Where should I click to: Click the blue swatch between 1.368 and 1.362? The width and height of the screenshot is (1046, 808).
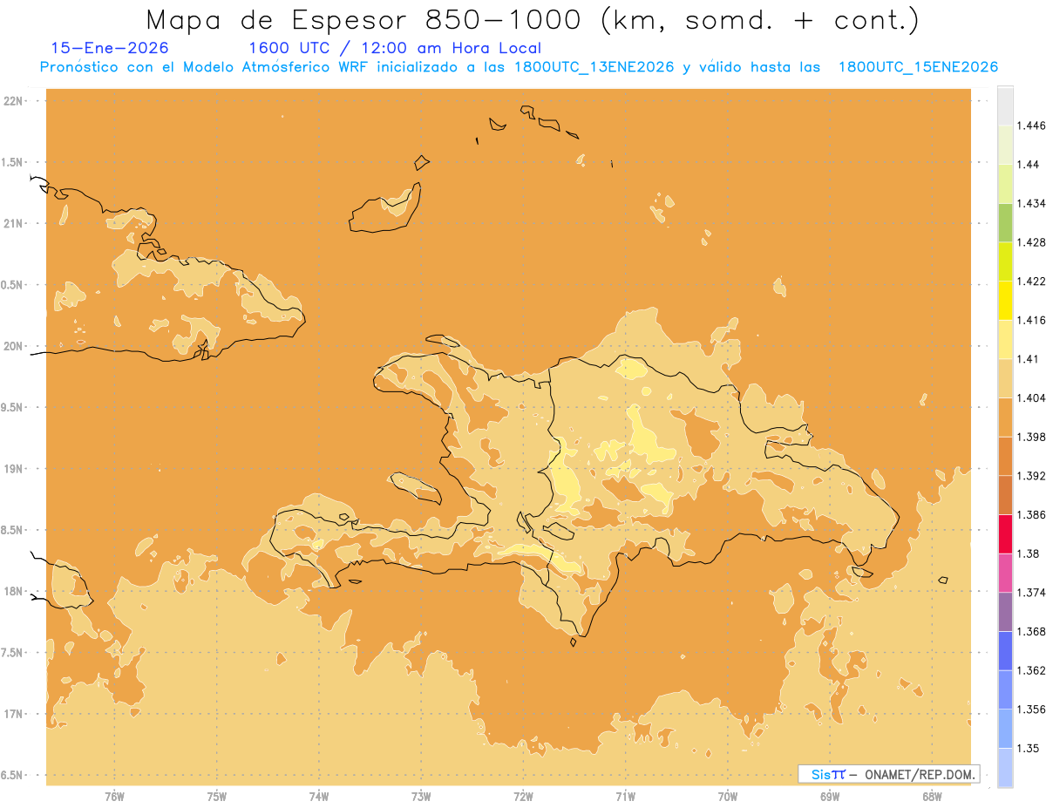[x=1005, y=651]
